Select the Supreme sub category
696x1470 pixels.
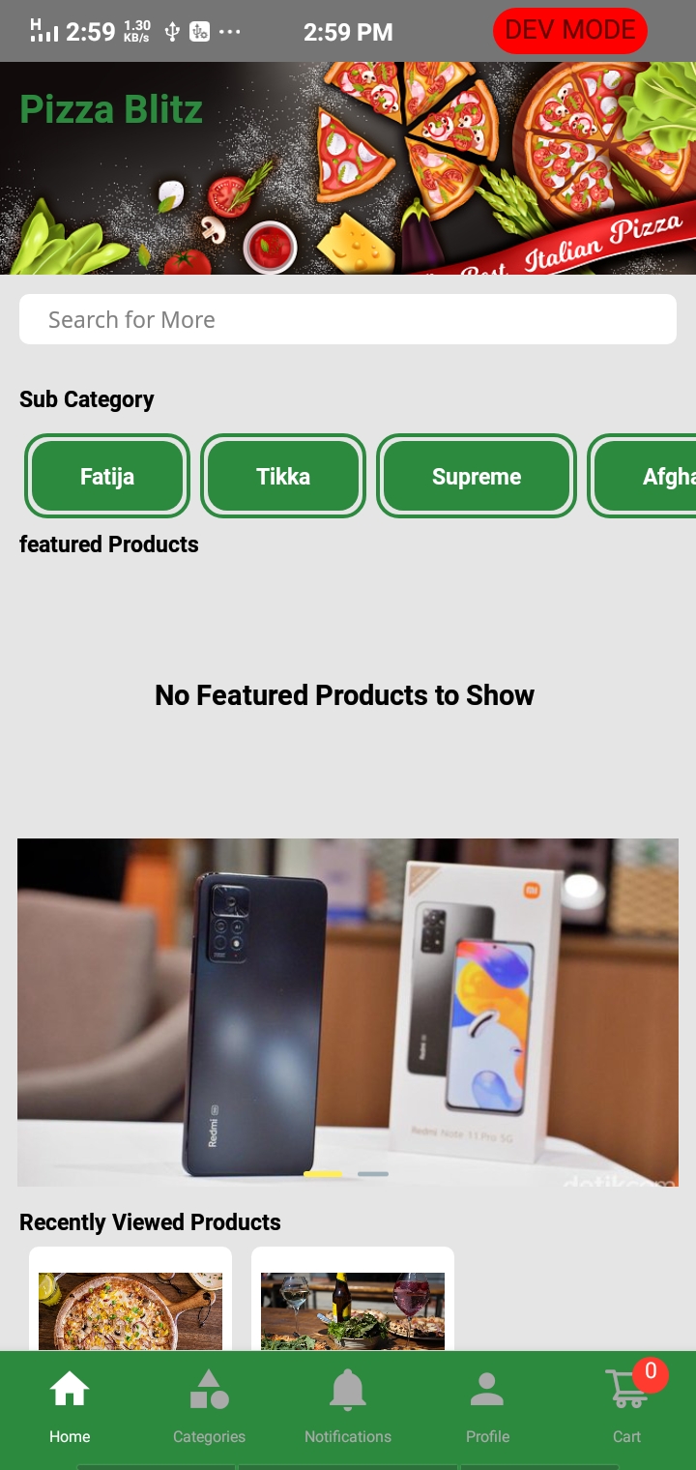click(477, 476)
